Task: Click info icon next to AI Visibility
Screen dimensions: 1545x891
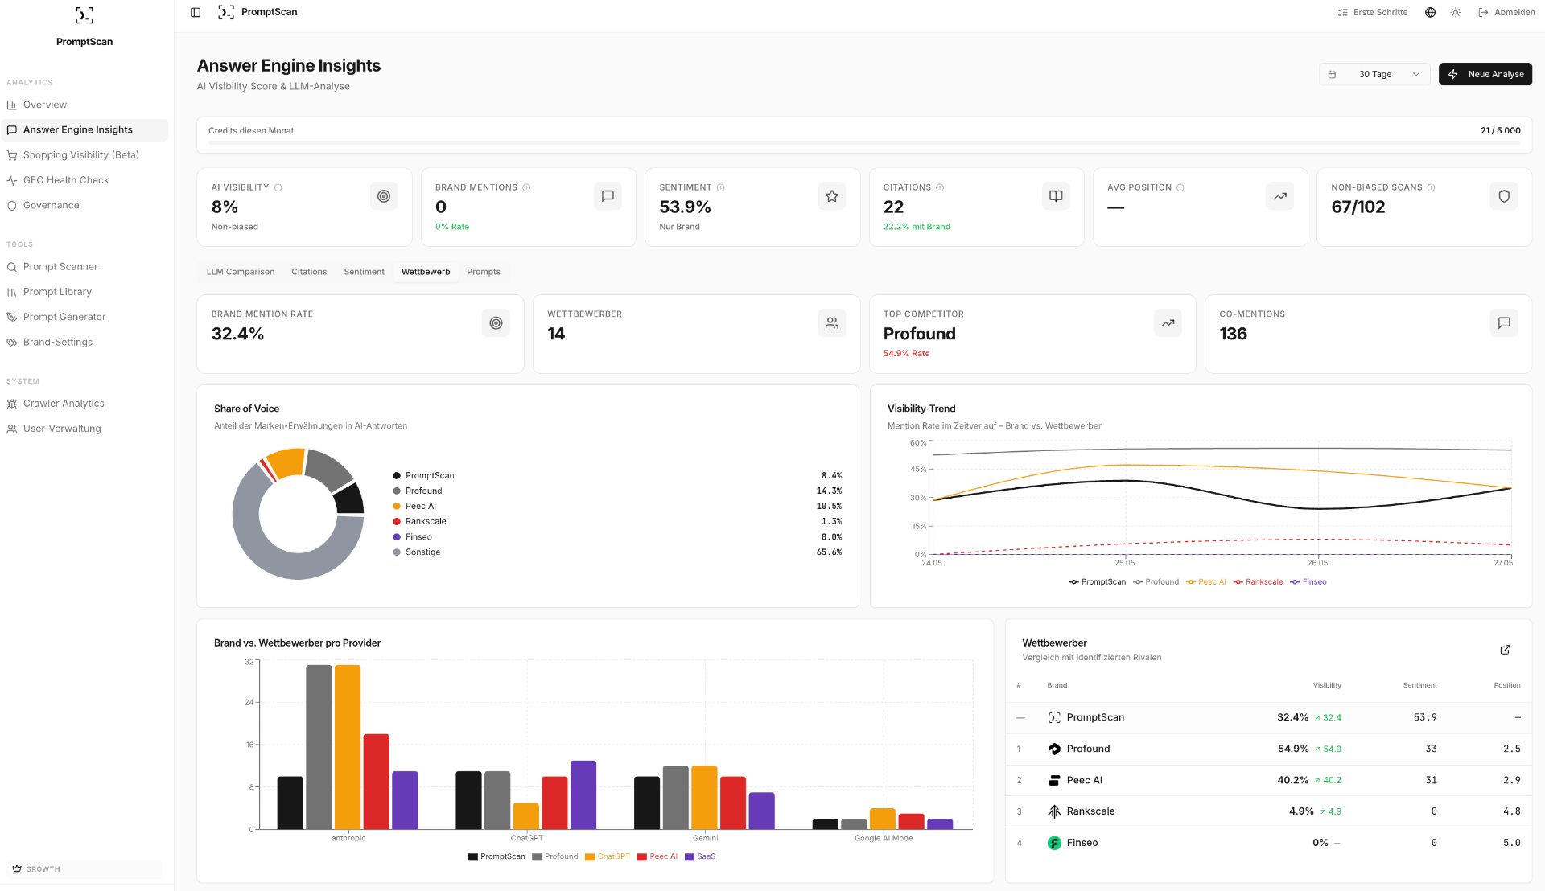Action: pyautogui.click(x=278, y=187)
